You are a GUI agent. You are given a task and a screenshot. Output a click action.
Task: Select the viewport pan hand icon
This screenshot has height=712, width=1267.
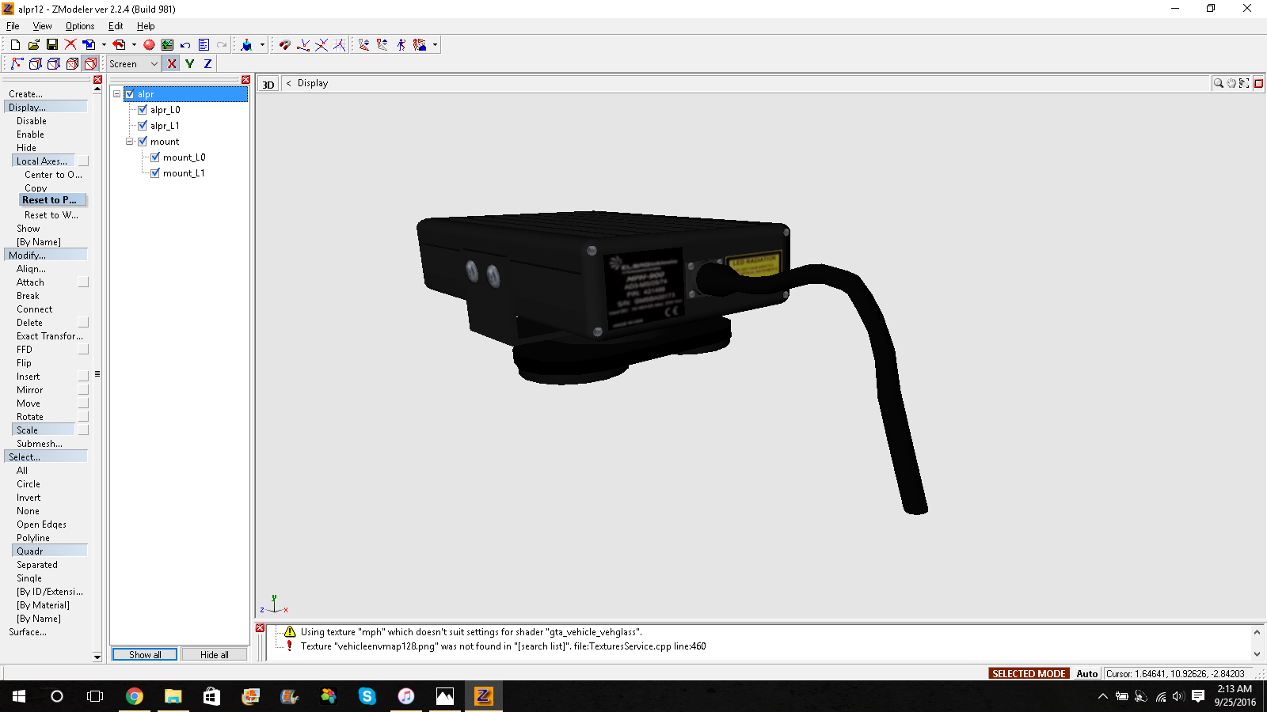tap(1231, 83)
